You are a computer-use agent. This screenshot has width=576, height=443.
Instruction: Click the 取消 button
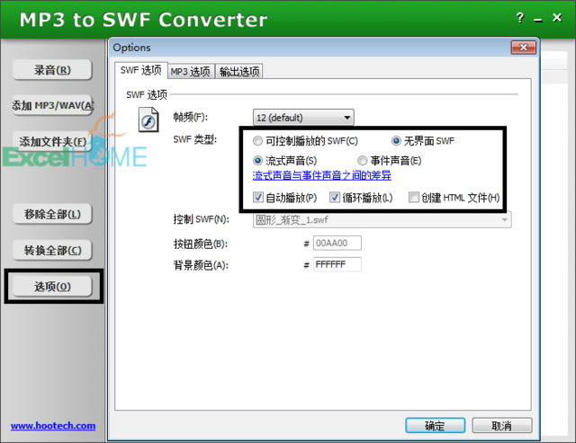point(501,425)
